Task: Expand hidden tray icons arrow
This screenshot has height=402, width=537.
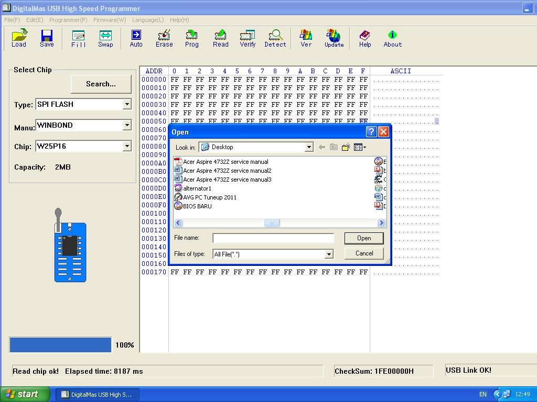Action: pyautogui.click(x=497, y=395)
